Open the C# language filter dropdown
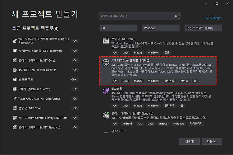Image resolution: width=233 pixels, height=155 pixels. pyautogui.click(x=118, y=28)
